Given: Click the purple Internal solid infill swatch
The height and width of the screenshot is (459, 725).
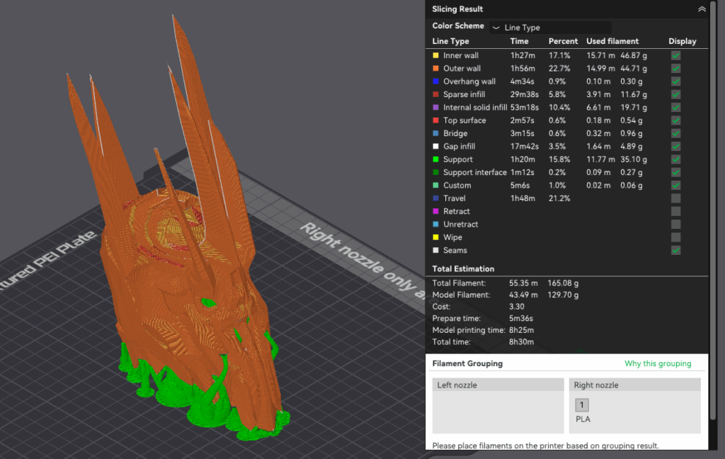Looking at the screenshot, I should coord(435,108).
